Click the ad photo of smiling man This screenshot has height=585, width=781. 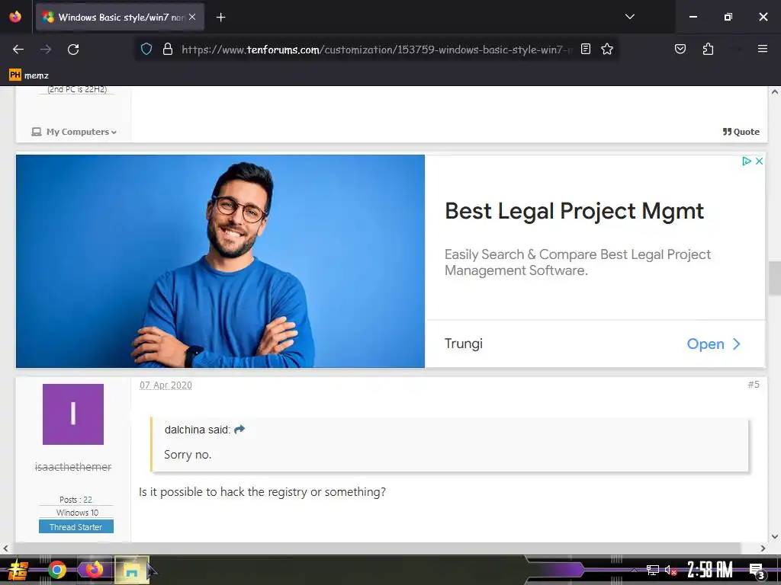coord(220,261)
